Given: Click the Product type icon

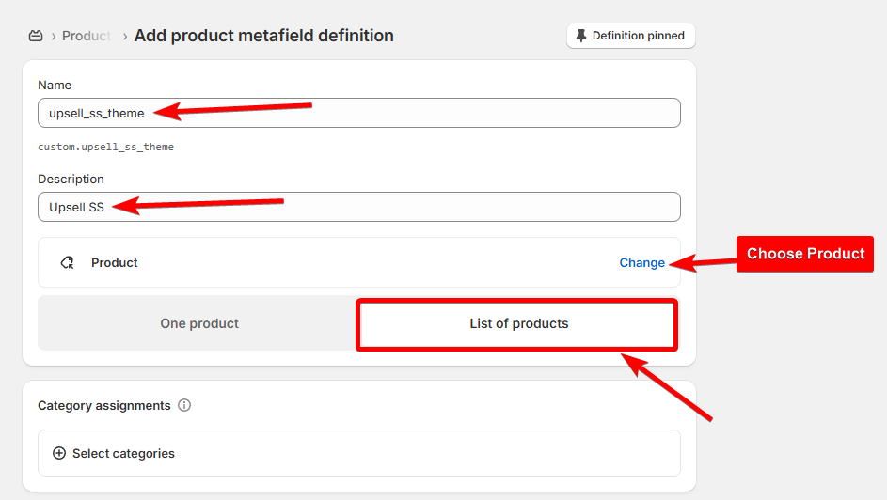Looking at the screenshot, I should tap(68, 263).
